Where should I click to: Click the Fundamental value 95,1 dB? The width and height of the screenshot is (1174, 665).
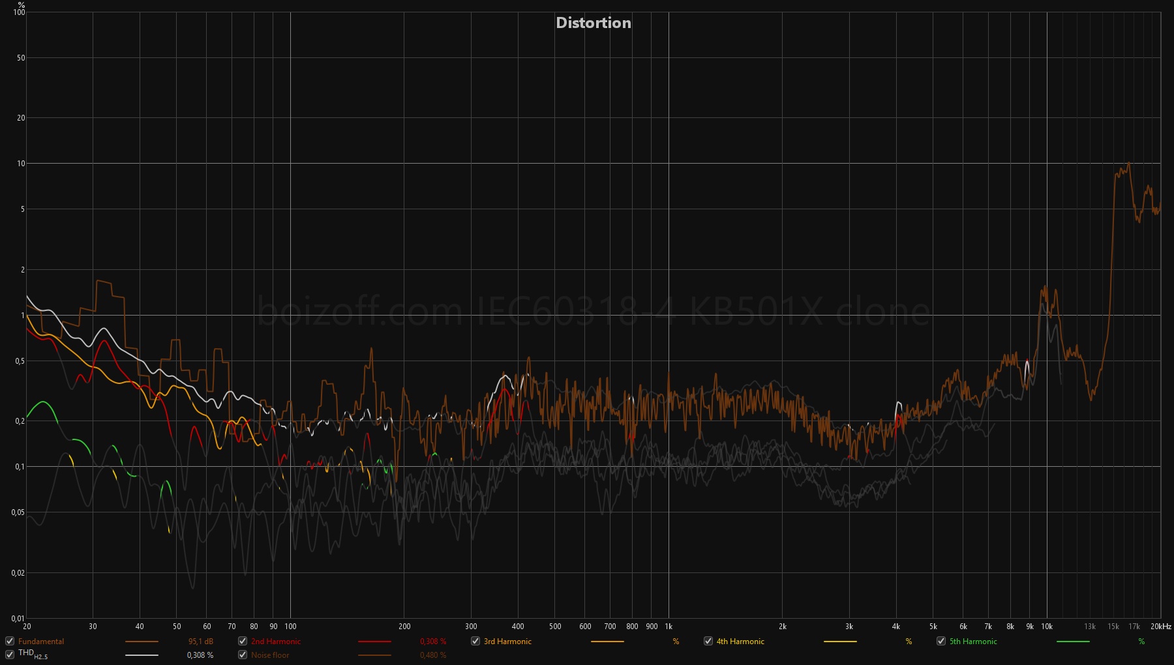(x=201, y=642)
